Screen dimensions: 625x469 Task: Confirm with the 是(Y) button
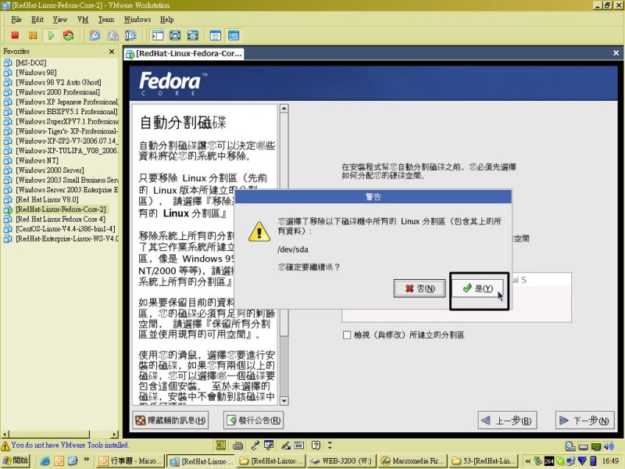pos(477,288)
